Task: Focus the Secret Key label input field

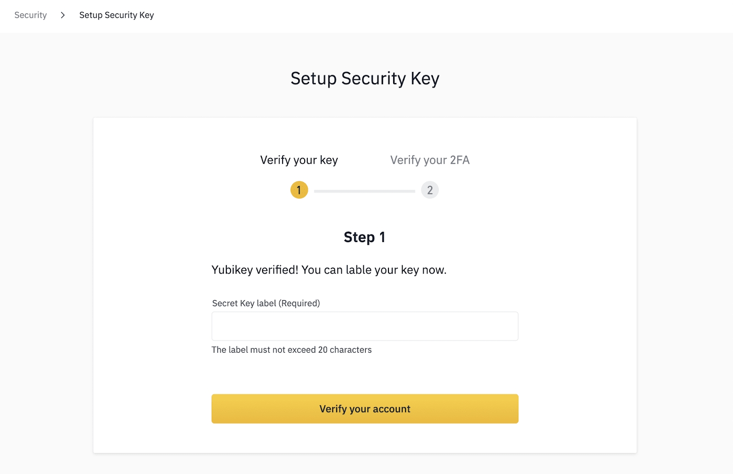Action: (365, 326)
